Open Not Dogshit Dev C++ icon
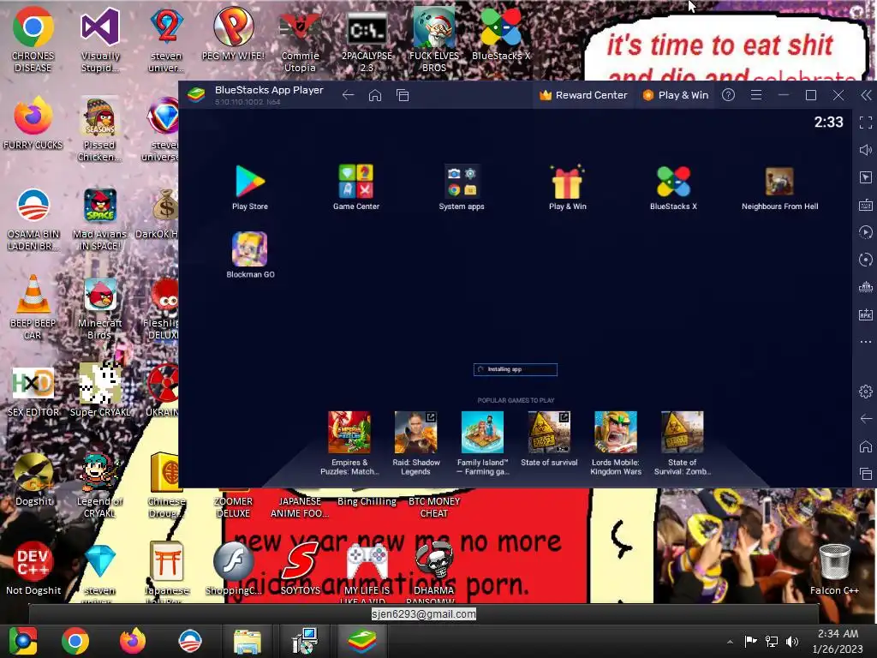This screenshot has height=658, width=877. click(x=33, y=567)
